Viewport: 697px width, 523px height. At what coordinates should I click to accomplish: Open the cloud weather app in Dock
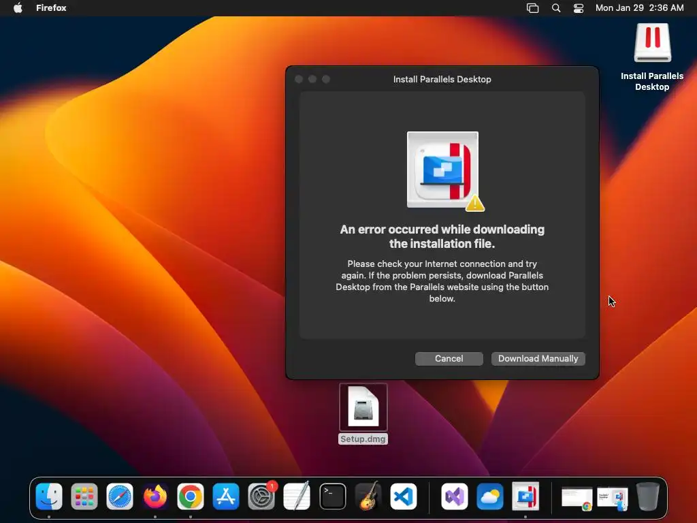[x=490, y=496]
